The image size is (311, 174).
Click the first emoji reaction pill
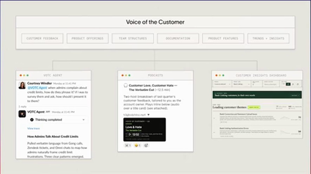point(128,145)
